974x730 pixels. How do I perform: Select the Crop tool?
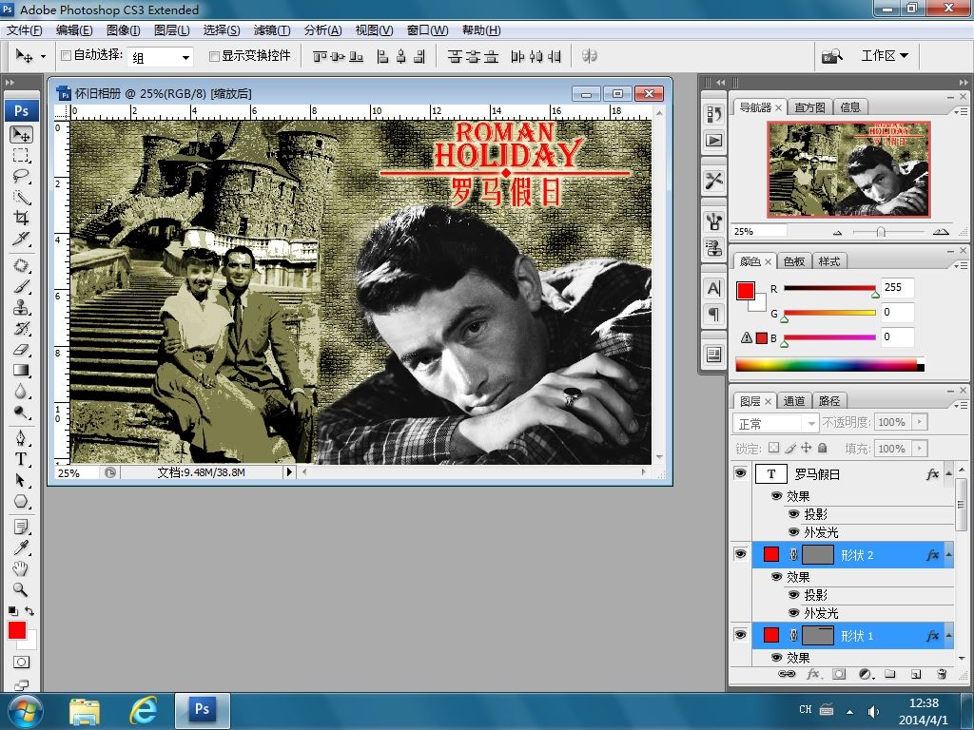click(22, 218)
